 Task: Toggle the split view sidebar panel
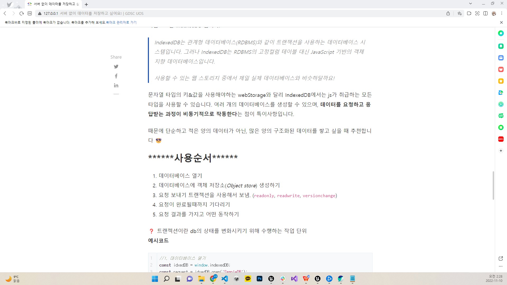coord(485,13)
